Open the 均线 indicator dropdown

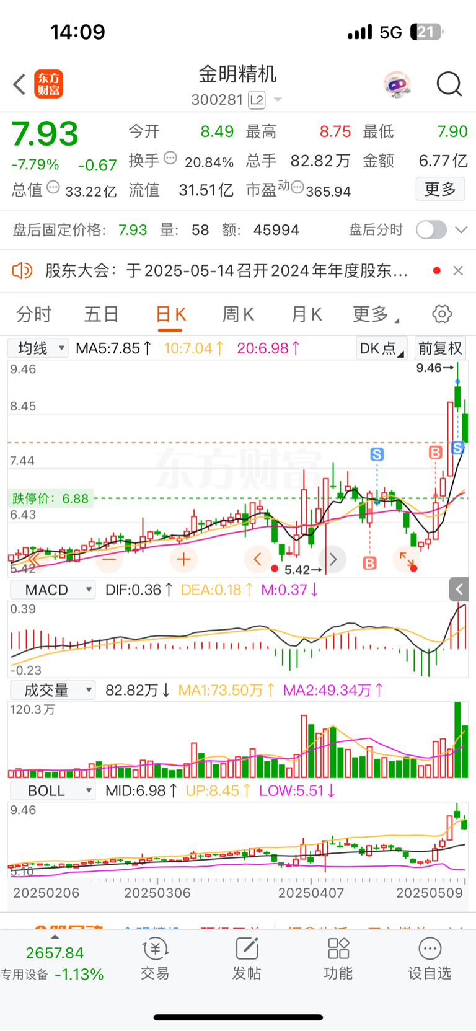tap(38, 348)
